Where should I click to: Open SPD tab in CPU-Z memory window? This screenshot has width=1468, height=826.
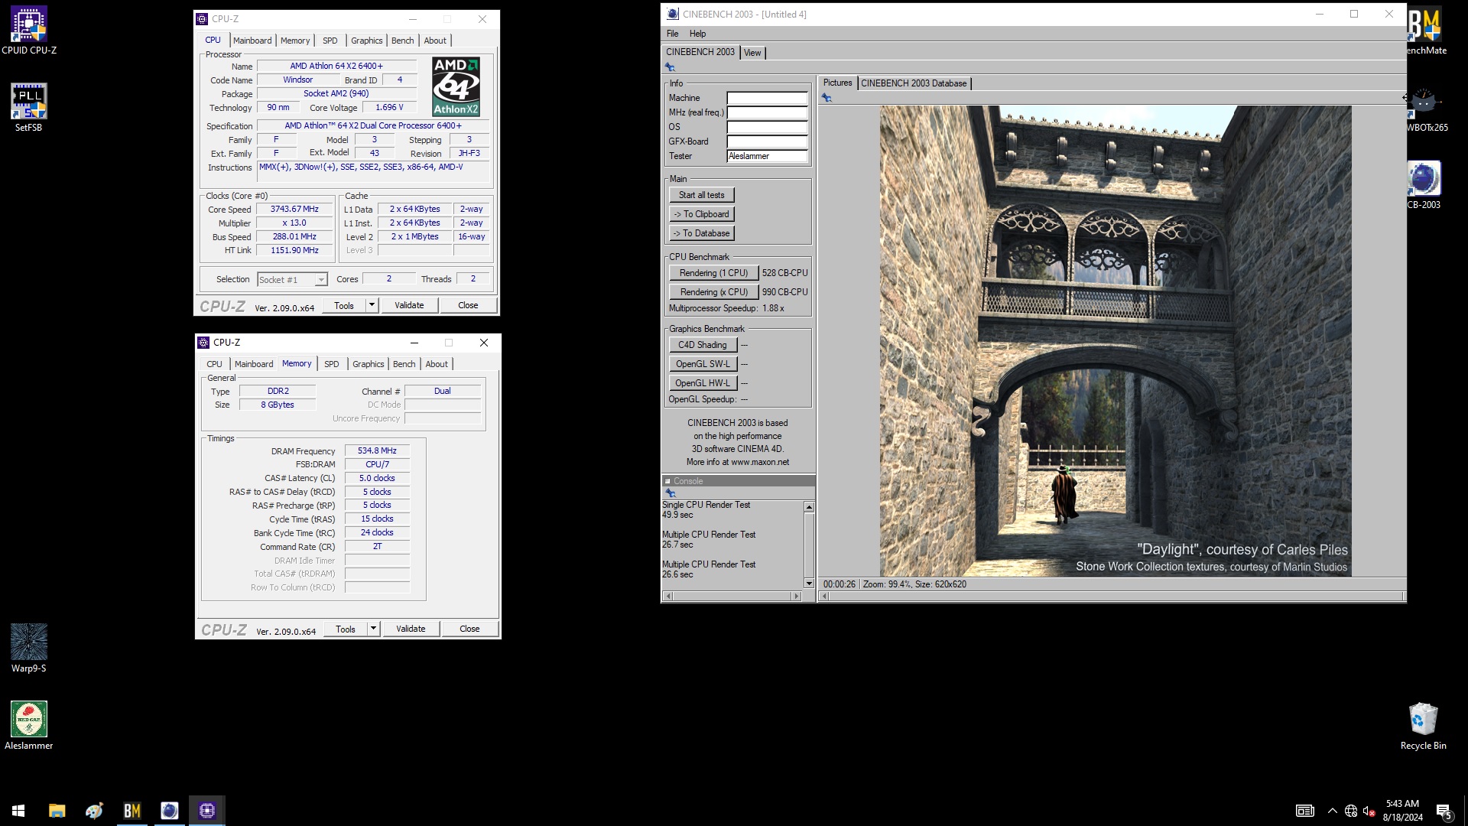click(x=331, y=364)
